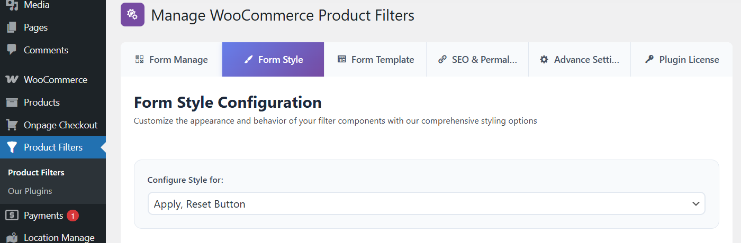This screenshot has height=243, width=741.
Task: Open the Our Plugins submenu link
Action: point(30,191)
